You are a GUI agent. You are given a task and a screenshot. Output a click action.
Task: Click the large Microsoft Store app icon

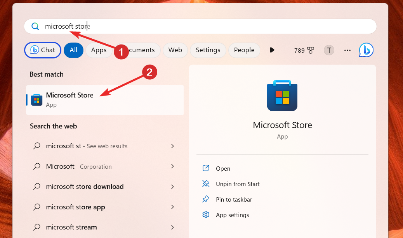282,96
